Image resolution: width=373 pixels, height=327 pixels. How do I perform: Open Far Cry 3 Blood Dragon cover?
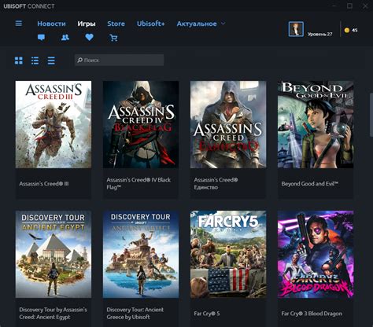316,254
